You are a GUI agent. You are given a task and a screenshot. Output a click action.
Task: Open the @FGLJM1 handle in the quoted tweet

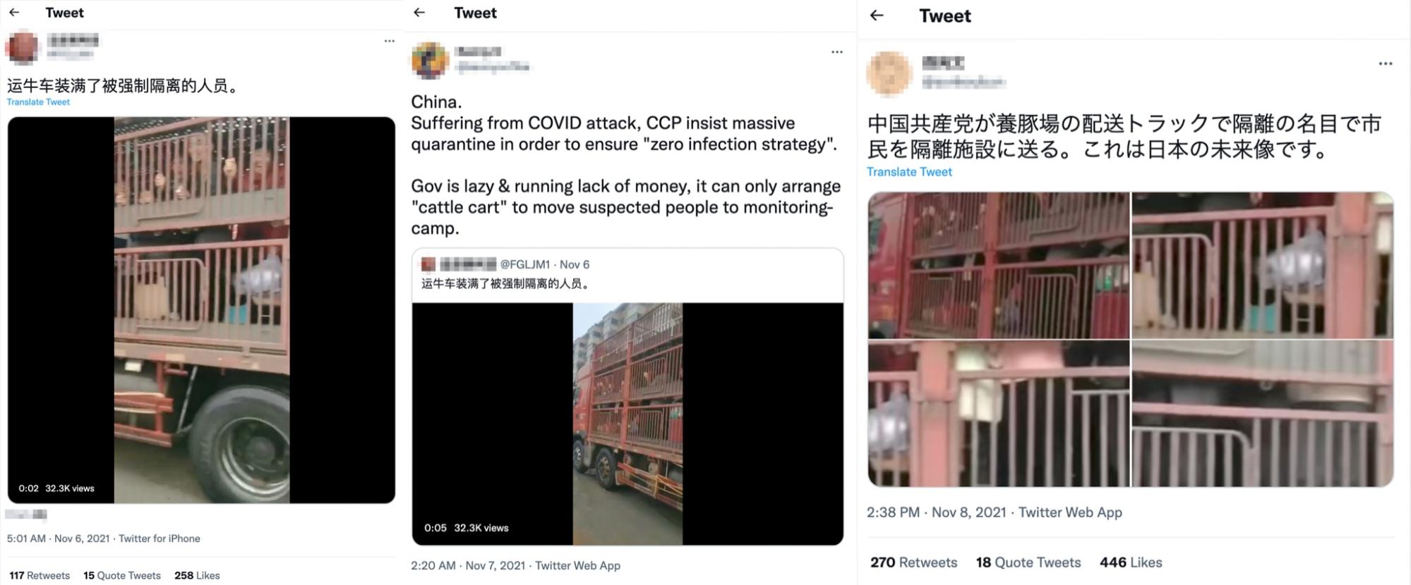[524, 264]
